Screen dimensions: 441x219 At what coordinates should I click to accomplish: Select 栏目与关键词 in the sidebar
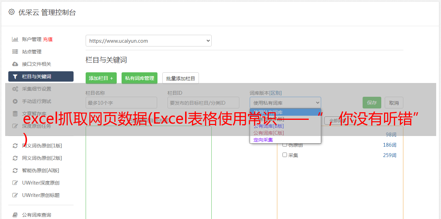41,76
